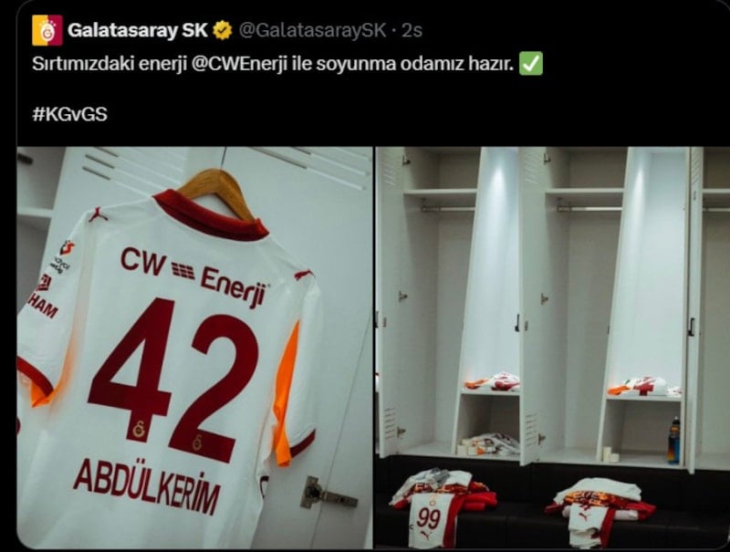730x552 pixels.
Task: Open the @CWEnerji mention link
Action: point(239,63)
